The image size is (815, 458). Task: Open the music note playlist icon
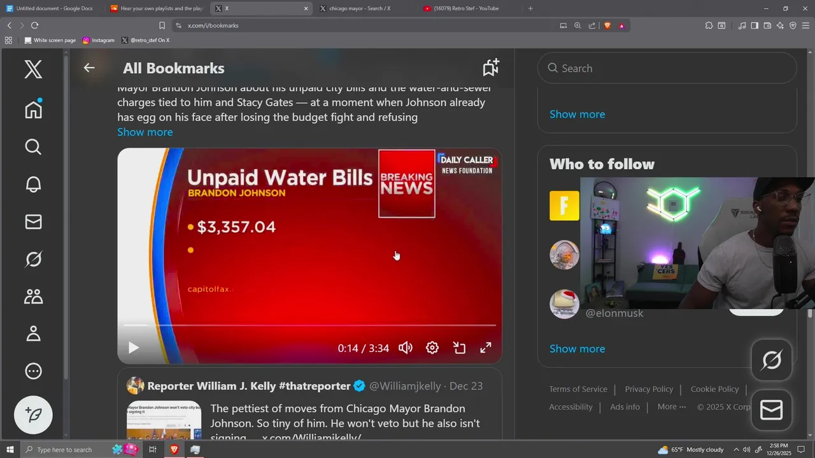tap(742, 25)
